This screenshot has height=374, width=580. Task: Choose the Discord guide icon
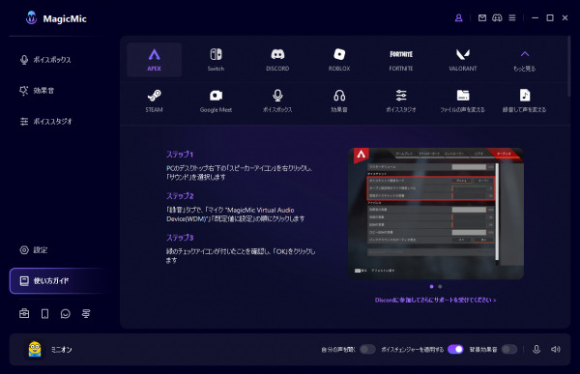[x=277, y=60]
